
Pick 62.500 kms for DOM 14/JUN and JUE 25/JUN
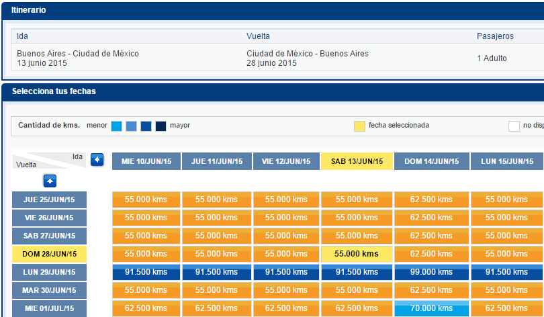(431, 199)
